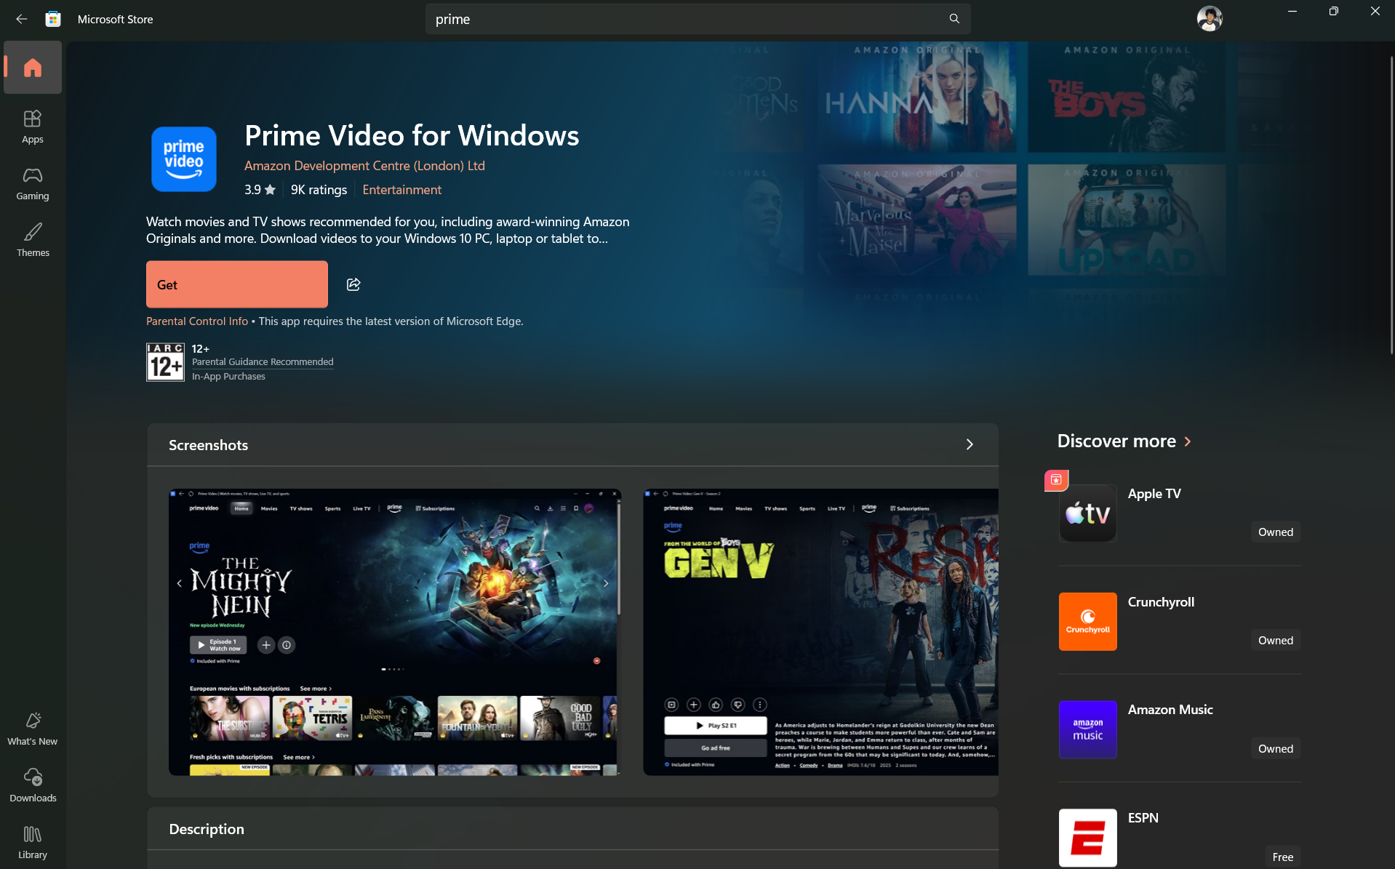Click the Amazon Music title text
Viewport: 1395px width, 869px height.
[1170, 710]
